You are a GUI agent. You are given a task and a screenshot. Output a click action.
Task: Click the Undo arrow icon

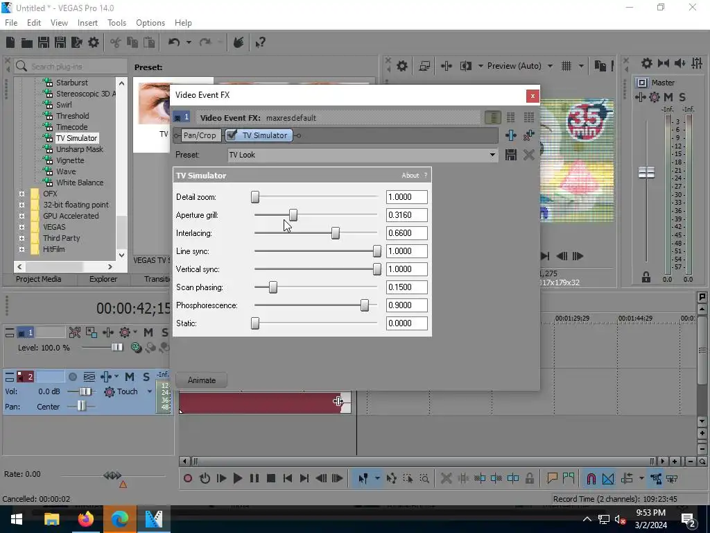174,42
